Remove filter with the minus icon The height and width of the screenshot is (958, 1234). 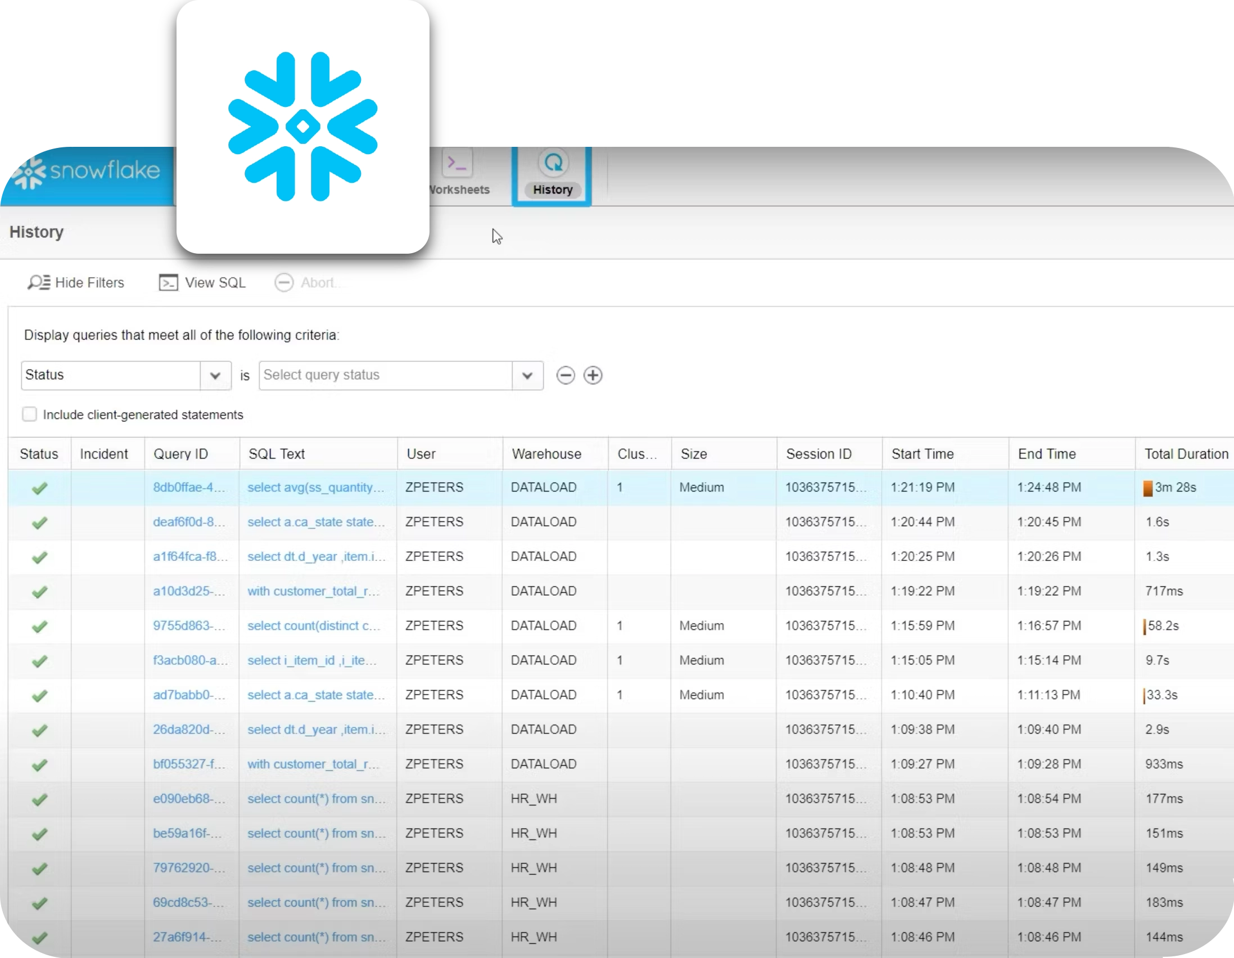coord(565,375)
